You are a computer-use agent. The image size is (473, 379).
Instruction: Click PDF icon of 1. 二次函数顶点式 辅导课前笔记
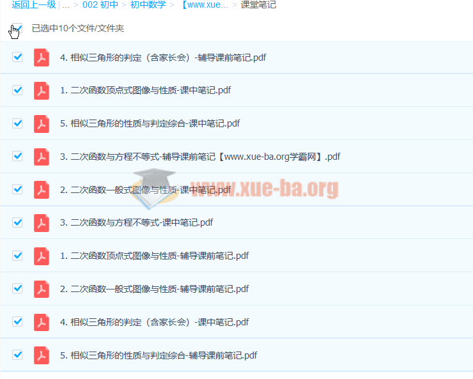pos(42,256)
